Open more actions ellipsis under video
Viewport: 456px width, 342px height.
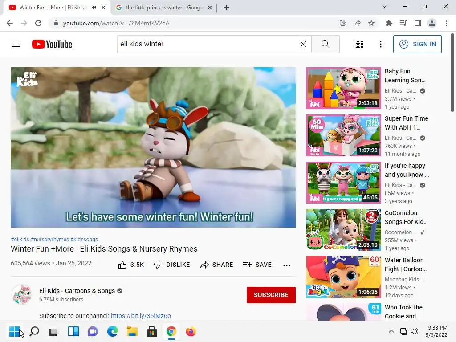(x=287, y=265)
